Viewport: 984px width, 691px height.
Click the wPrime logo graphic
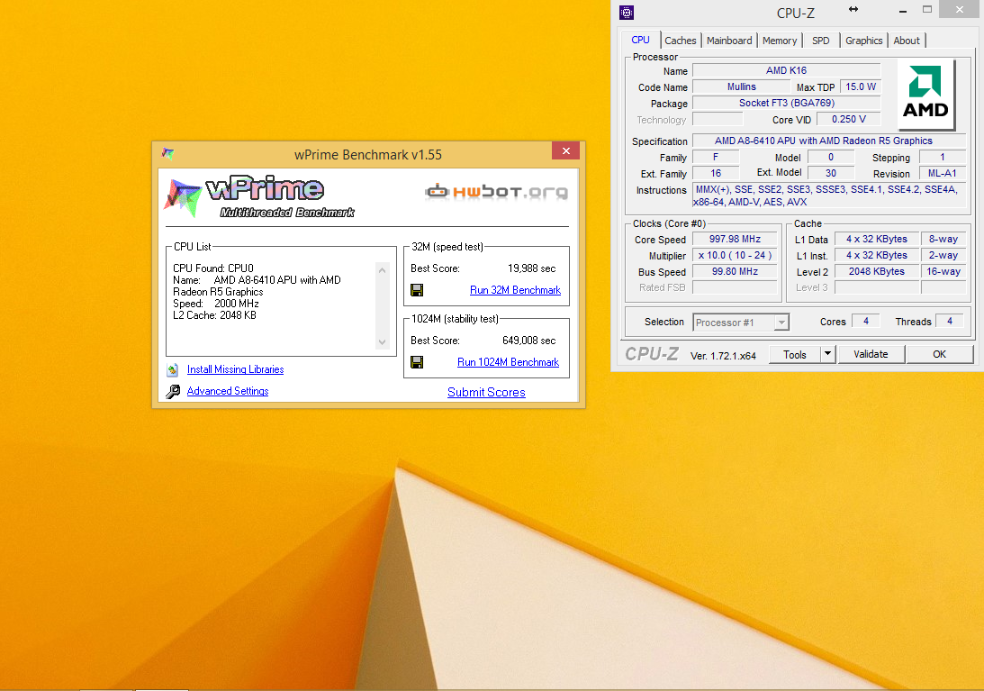tap(258, 196)
